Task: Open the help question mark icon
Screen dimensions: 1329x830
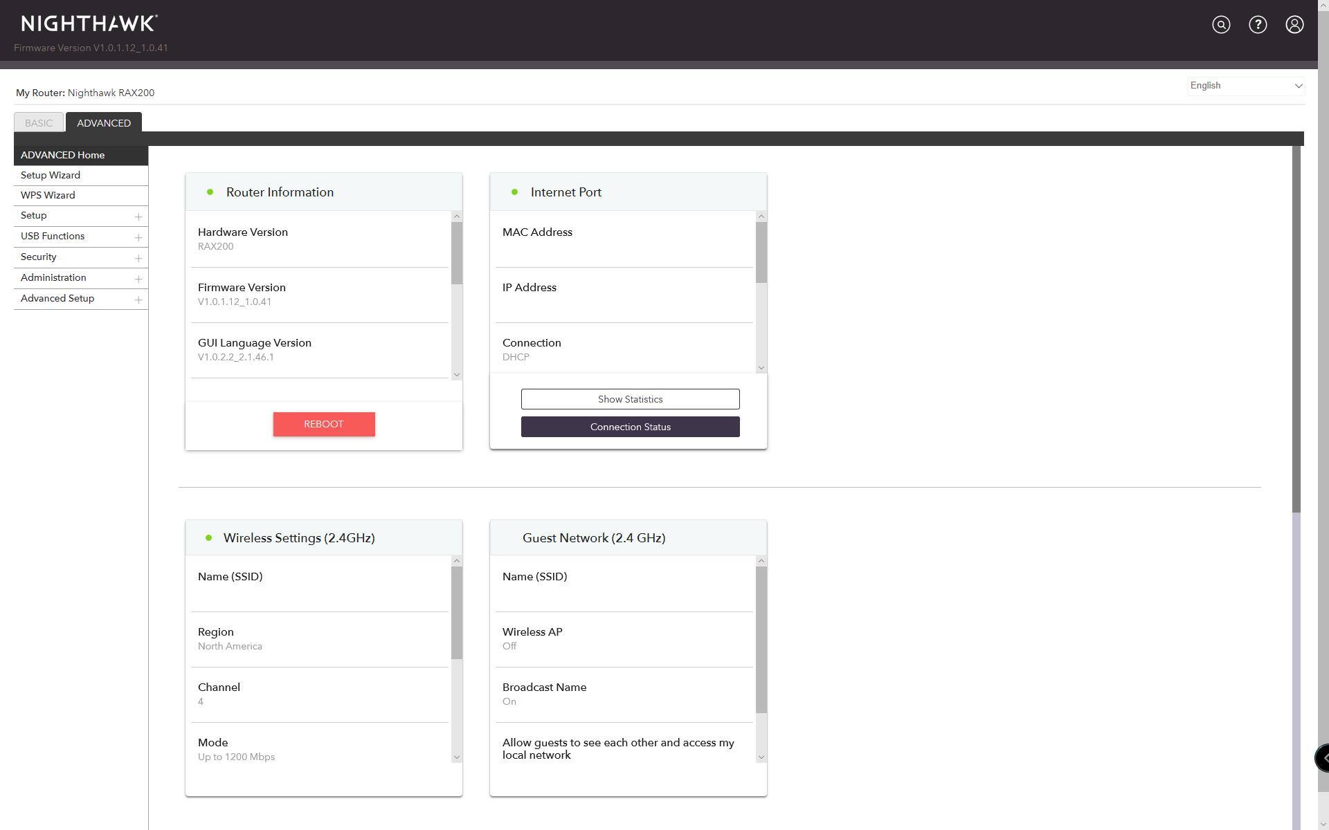Action: pyautogui.click(x=1258, y=25)
